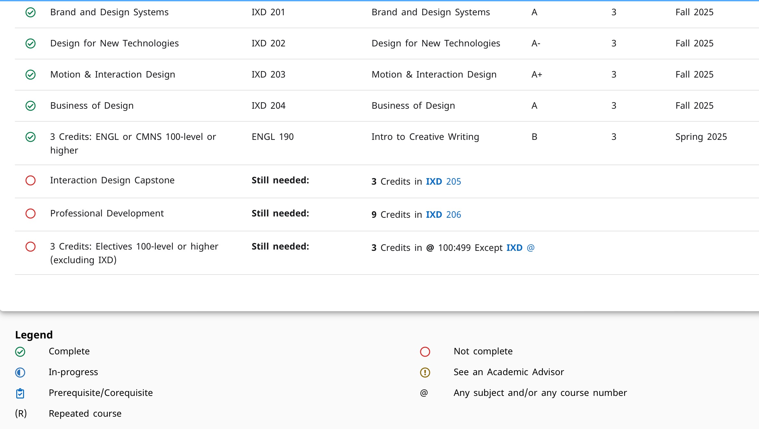The width and height of the screenshot is (759, 429).
Task: Click the @ any subject legend symbol
Action: [424, 393]
